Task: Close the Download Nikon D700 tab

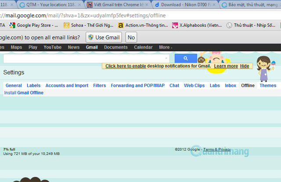Action: [214, 5]
